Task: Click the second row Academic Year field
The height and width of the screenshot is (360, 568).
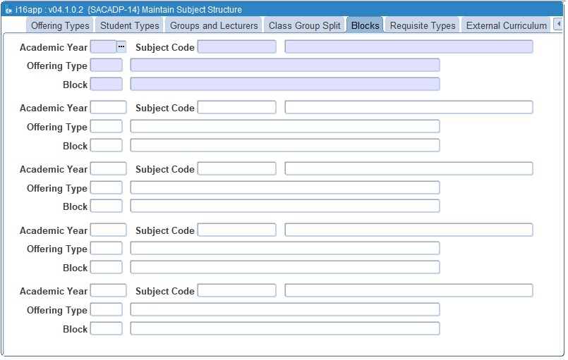Action: coord(108,108)
